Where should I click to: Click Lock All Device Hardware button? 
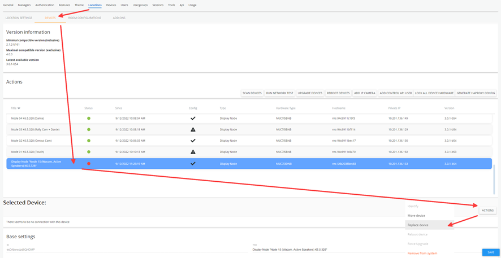[x=434, y=93]
